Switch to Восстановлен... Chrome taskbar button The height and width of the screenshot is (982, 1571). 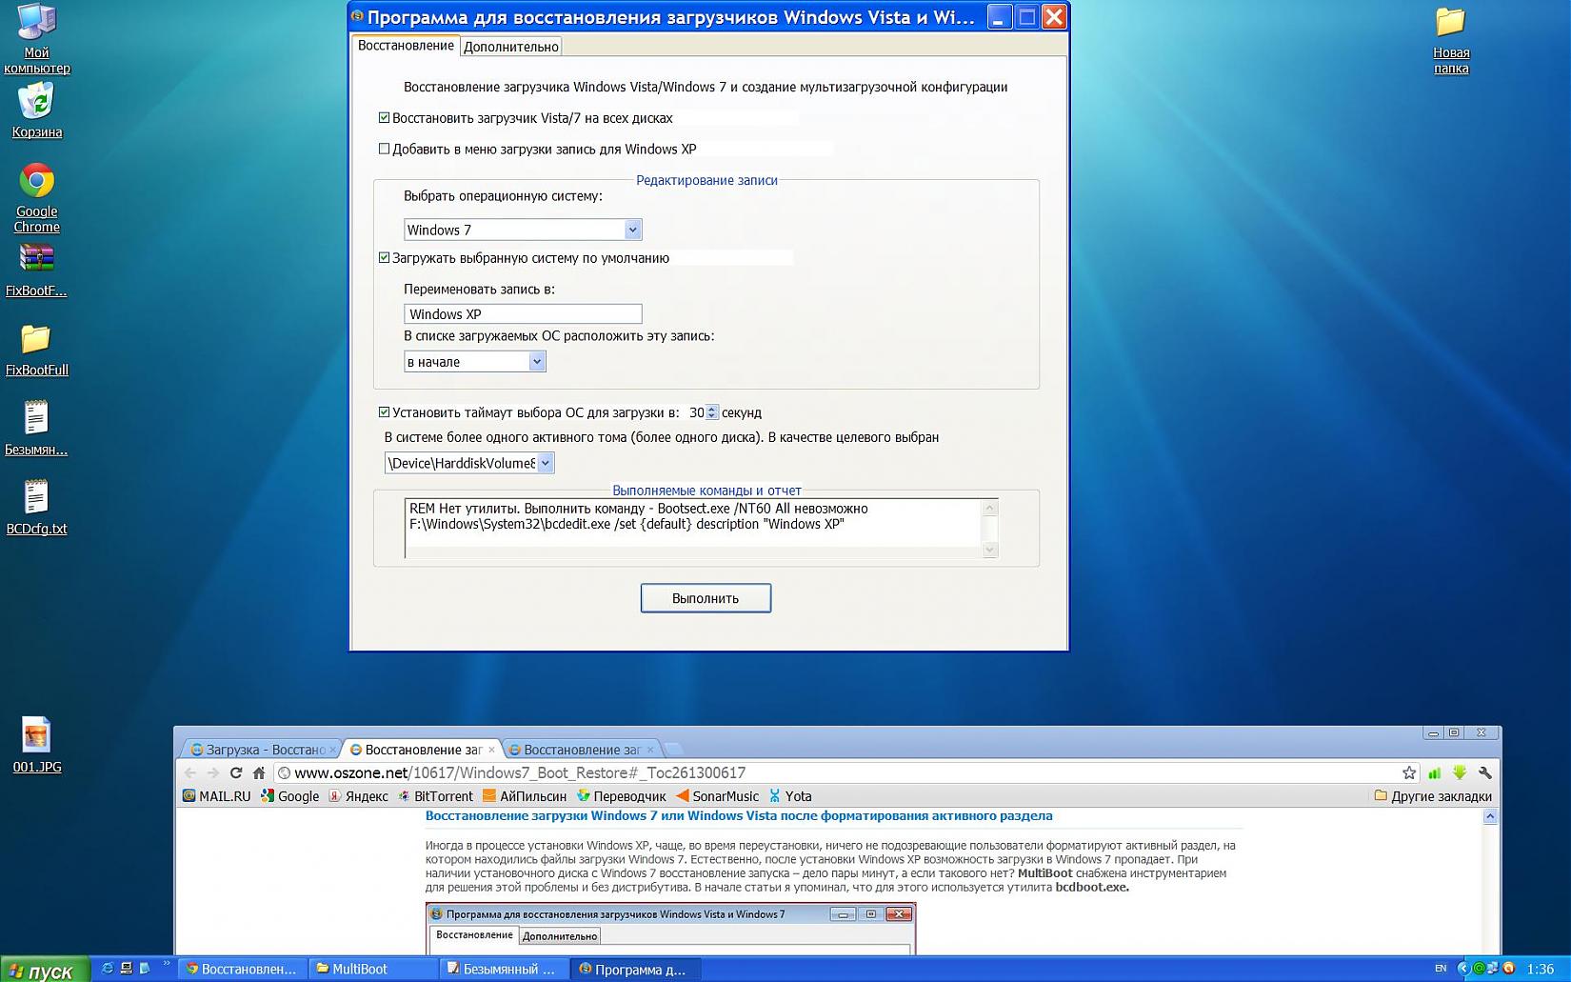pyautogui.click(x=243, y=969)
